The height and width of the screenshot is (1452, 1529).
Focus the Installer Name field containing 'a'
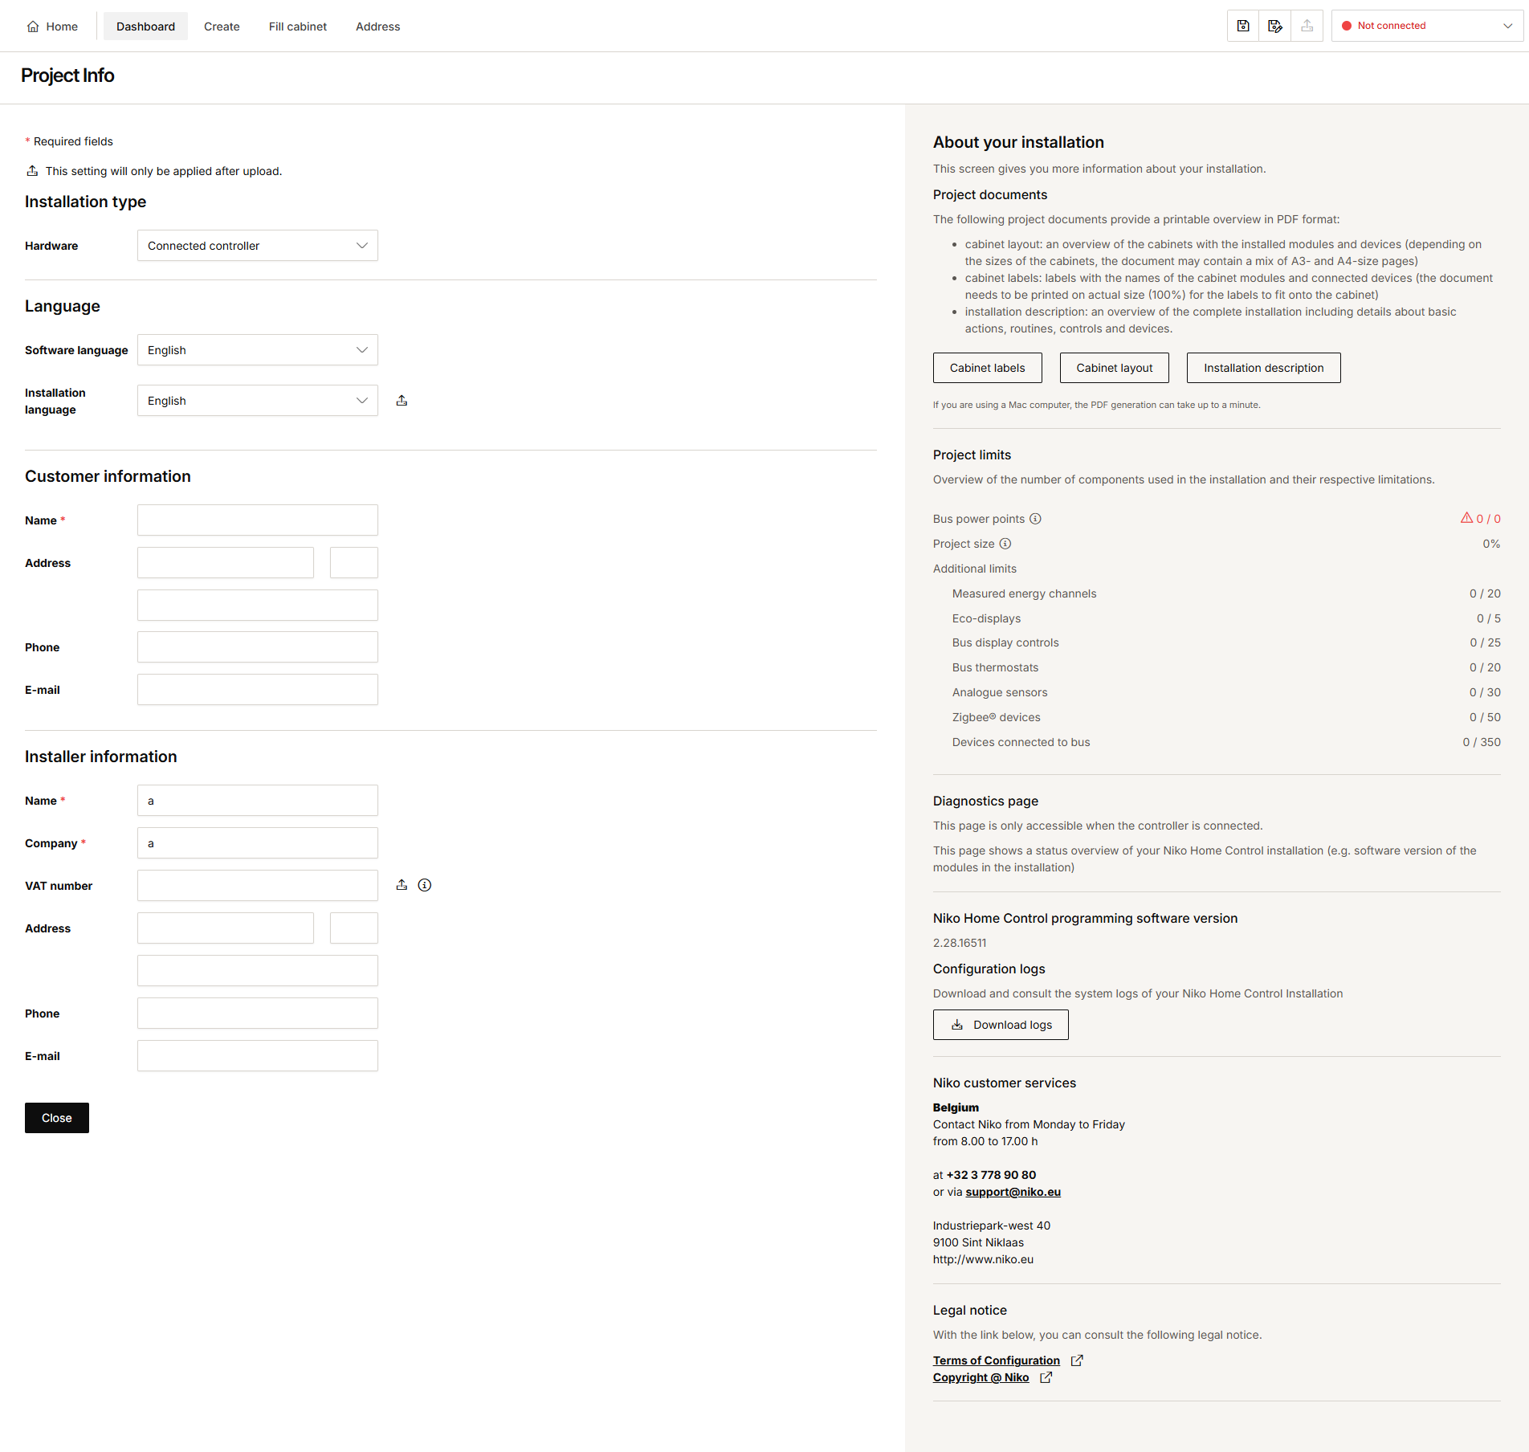pos(258,801)
